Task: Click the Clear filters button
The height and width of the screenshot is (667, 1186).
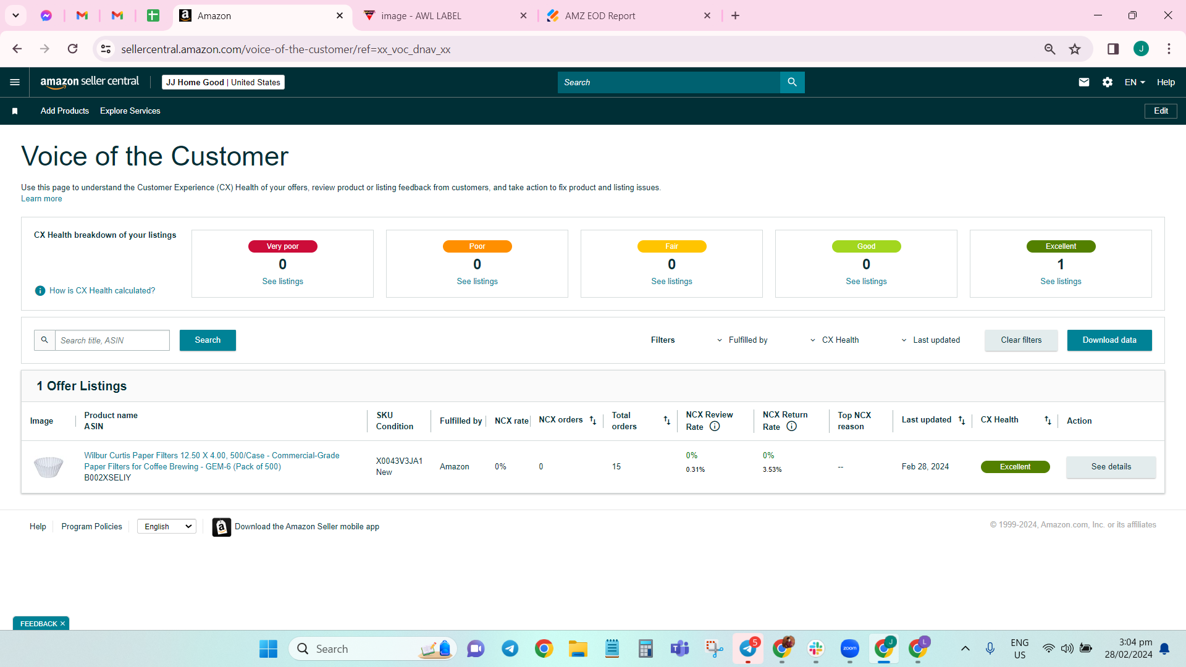Action: 1021,340
